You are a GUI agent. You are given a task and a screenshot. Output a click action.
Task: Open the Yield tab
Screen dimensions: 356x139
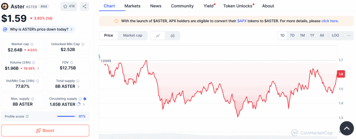pos(209,6)
